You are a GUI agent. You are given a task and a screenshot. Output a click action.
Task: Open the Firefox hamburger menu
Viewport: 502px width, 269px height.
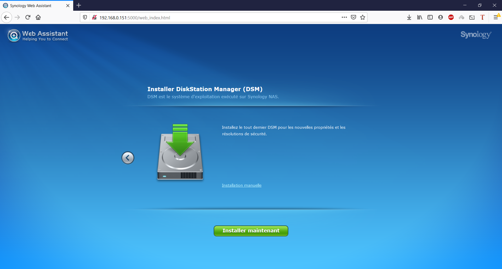coord(496,17)
